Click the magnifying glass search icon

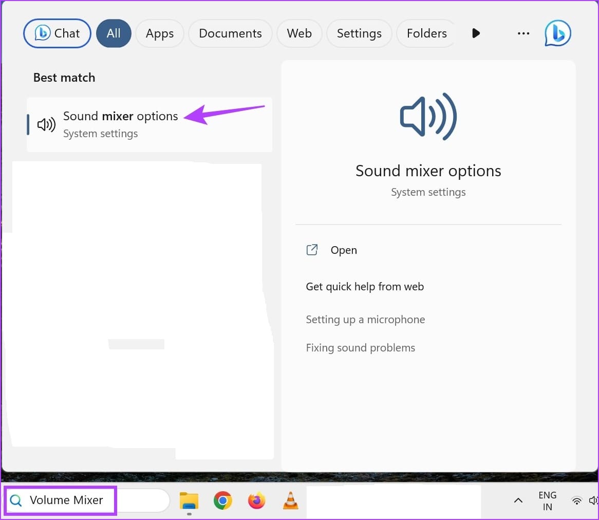click(16, 500)
